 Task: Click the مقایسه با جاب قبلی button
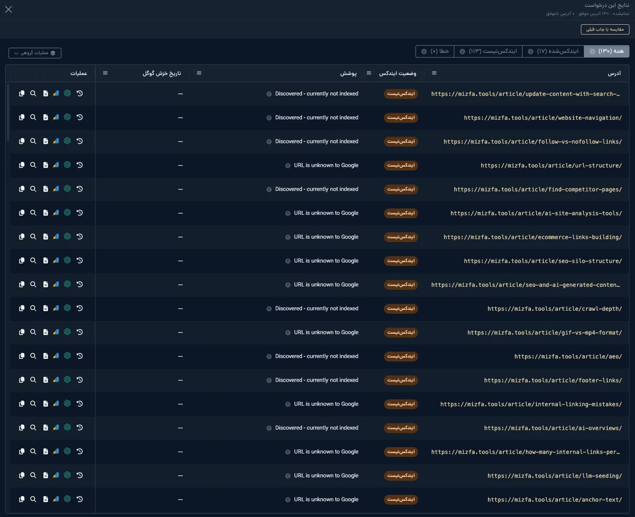click(605, 29)
